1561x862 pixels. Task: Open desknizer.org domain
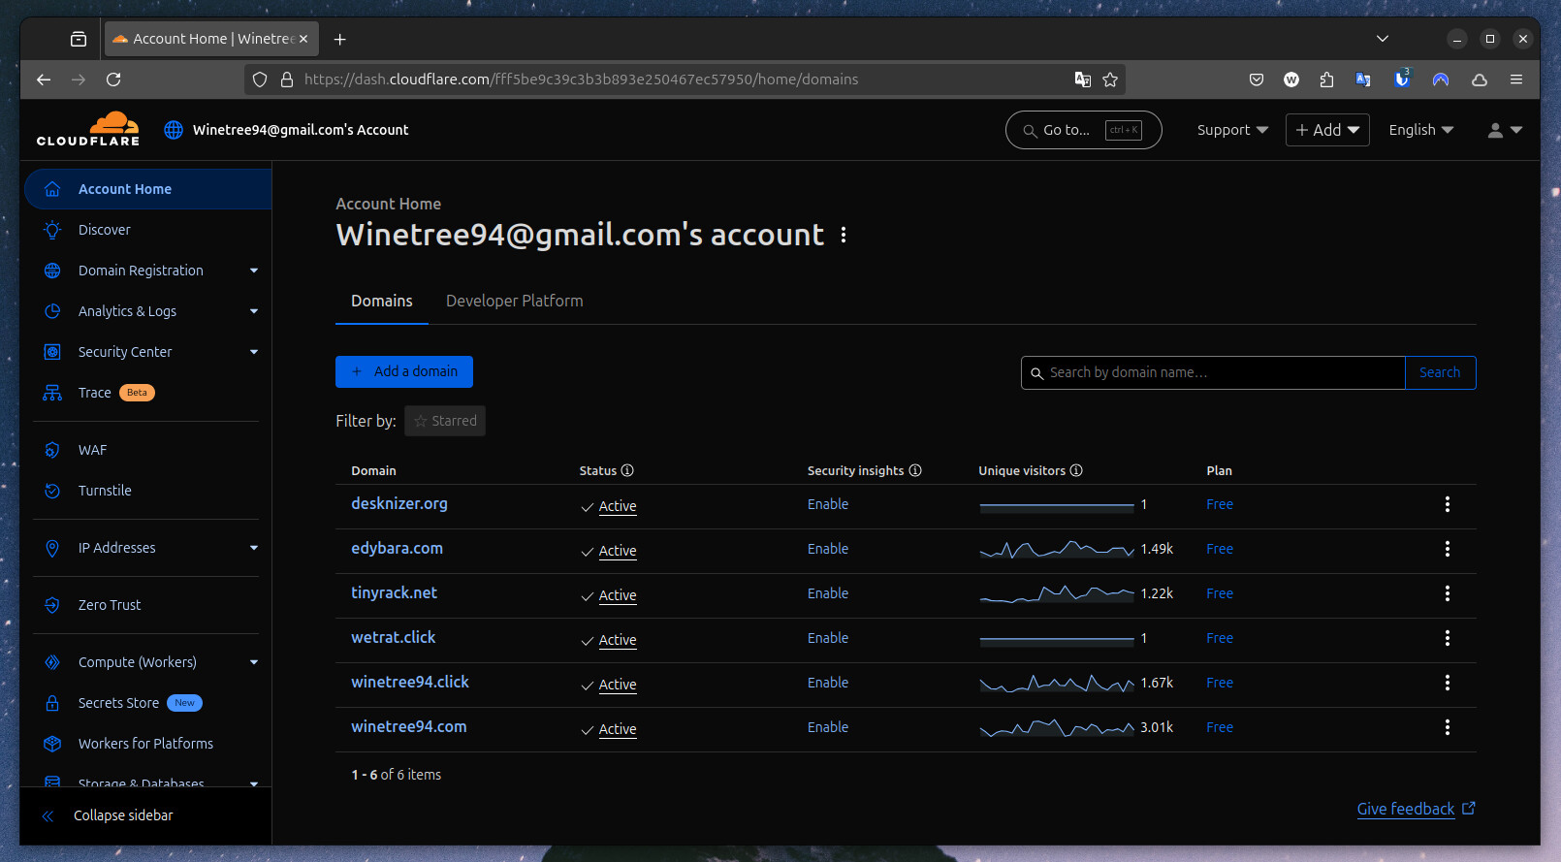(x=399, y=504)
